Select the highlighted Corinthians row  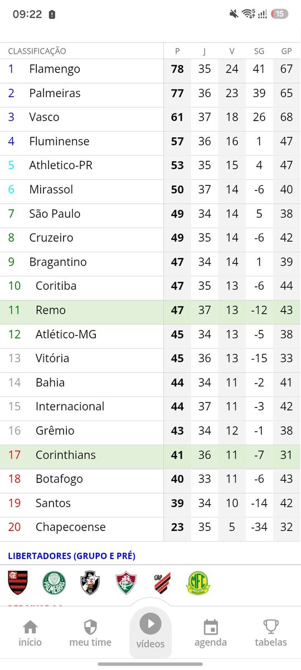tap(151, 455)
